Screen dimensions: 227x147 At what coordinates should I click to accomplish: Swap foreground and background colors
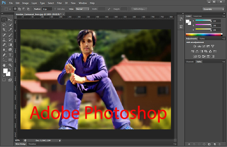(x=10, y=69)
